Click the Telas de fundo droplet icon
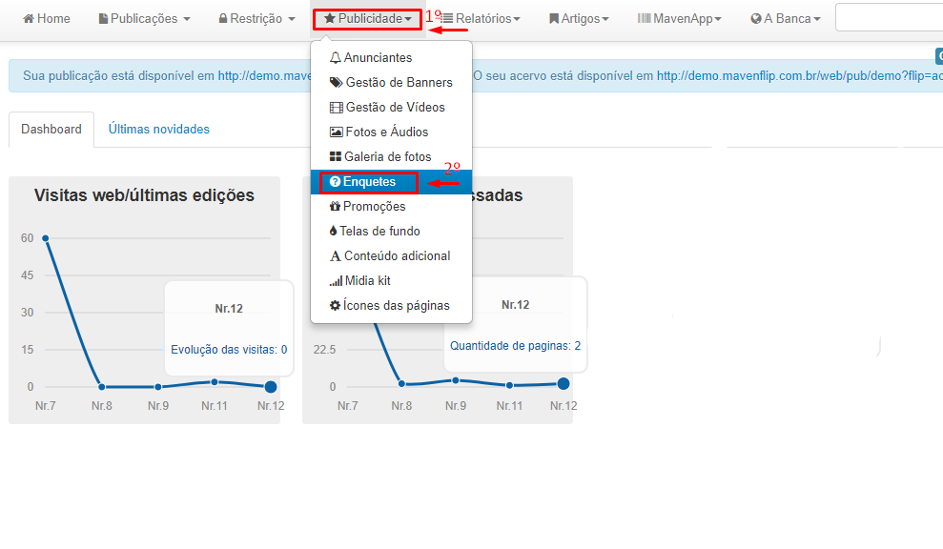Viewport: 943px width, 549px height. click(x=333, y=231)
